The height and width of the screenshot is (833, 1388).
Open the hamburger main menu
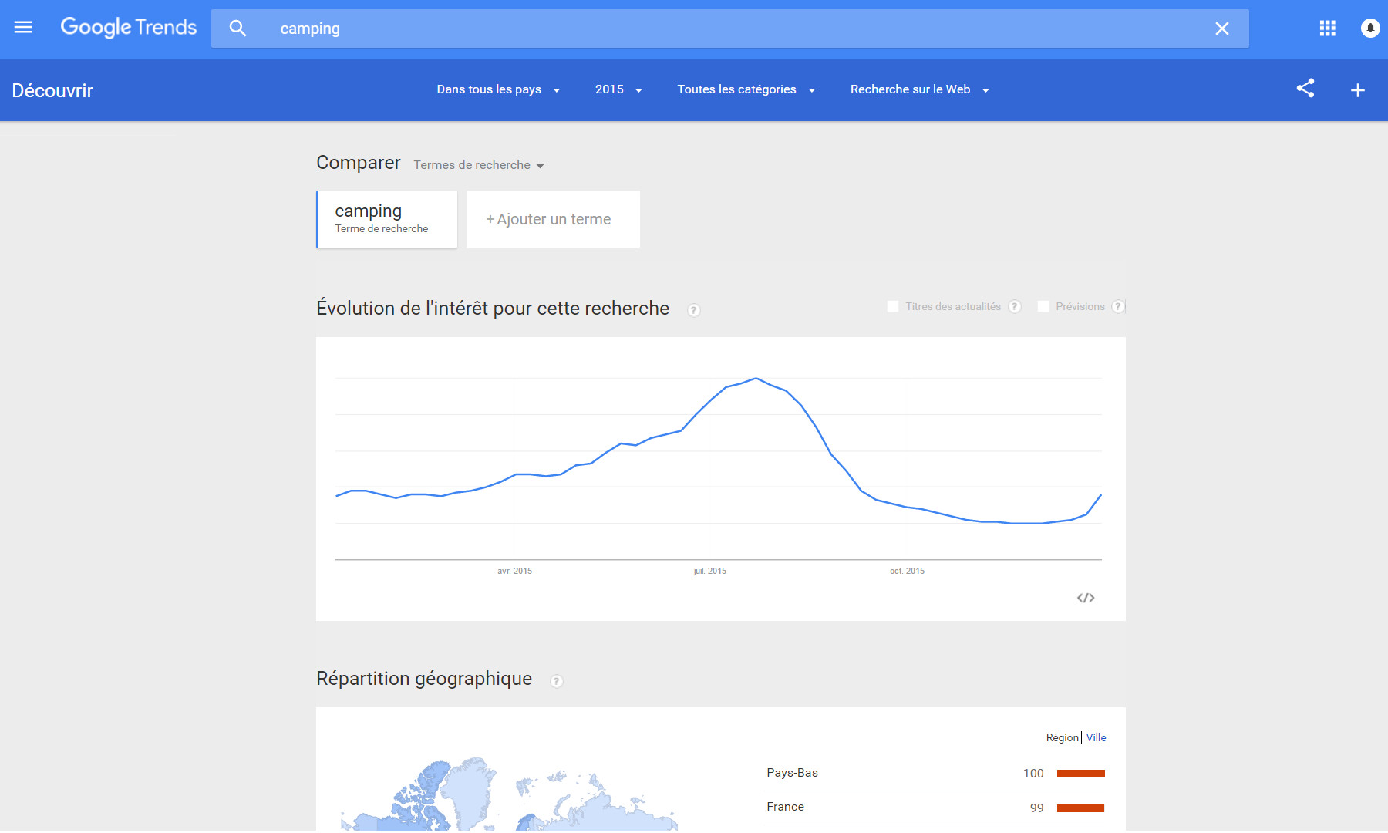23,28
